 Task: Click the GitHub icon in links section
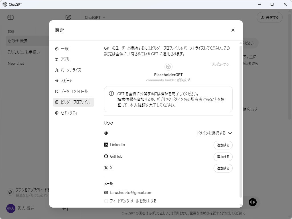coord(106,156)
